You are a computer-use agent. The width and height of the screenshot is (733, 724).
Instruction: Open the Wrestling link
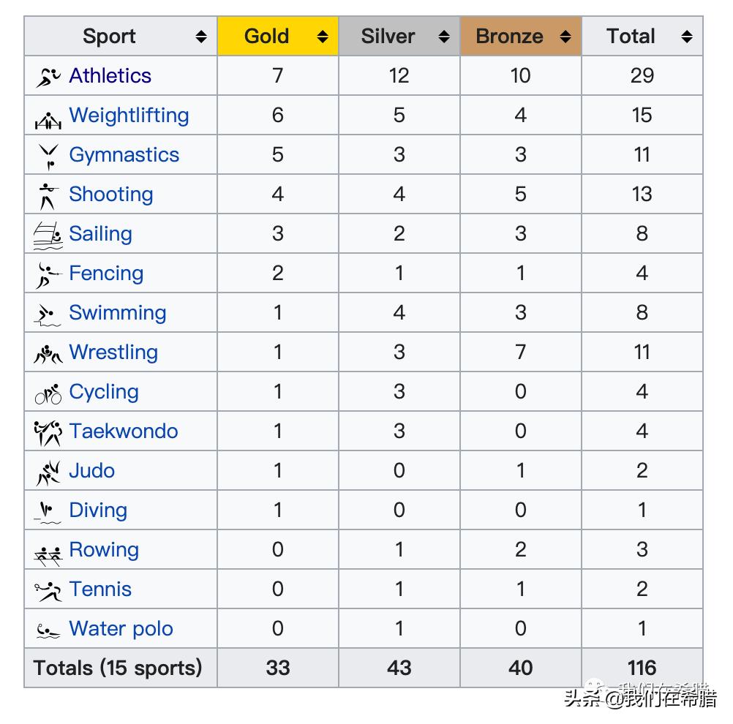coord(113,352)
